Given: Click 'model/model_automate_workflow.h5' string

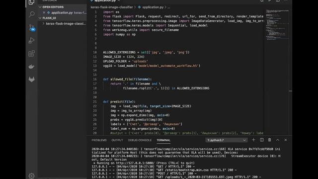Looking at the screenshot, I should point(168,66).
